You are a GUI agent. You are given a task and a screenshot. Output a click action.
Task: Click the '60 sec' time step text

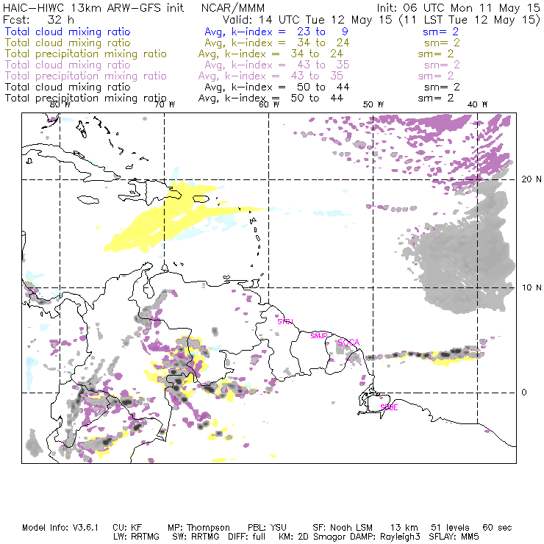(x=497, y=528)
